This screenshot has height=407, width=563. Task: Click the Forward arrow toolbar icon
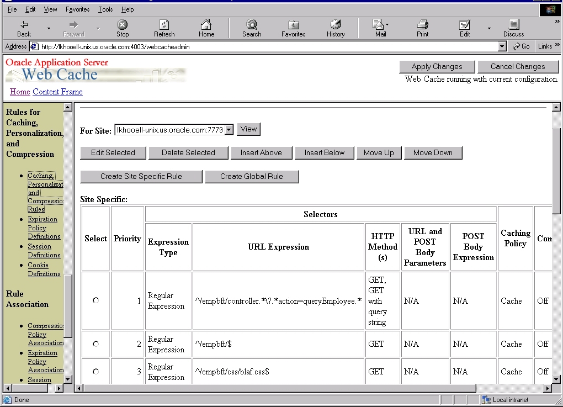tap(73, 24)
